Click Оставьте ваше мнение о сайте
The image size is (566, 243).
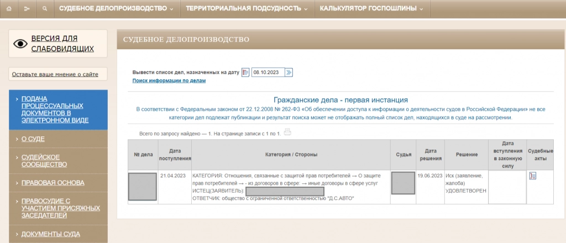click(x=55, y=75)
